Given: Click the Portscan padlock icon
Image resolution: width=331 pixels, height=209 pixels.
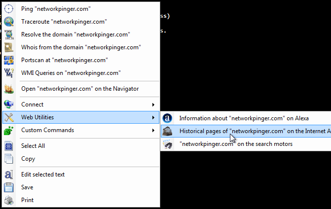Looking at the screenshot, I should (9, 60).
